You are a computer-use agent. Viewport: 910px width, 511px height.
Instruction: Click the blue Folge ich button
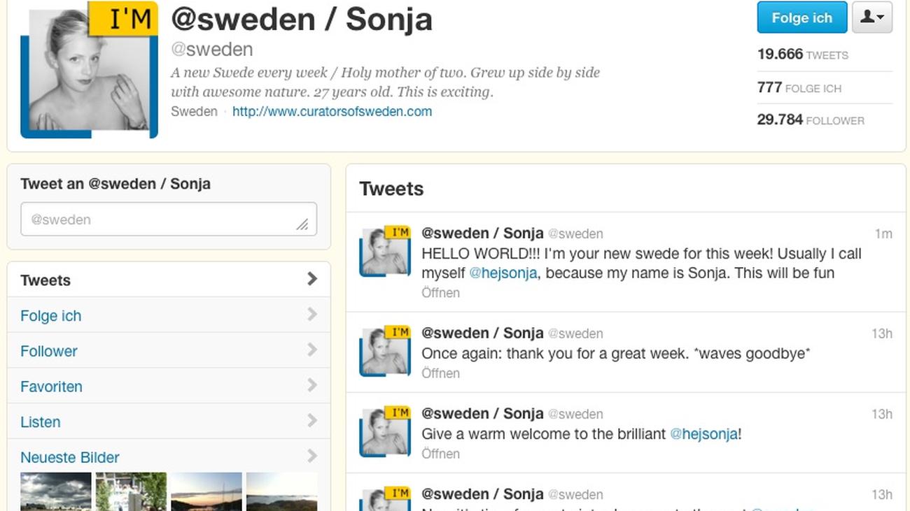(x=801, y=17)
